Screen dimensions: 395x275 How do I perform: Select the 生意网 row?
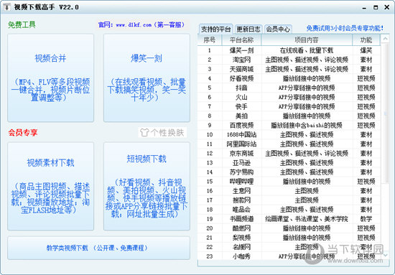coord(289,191)
